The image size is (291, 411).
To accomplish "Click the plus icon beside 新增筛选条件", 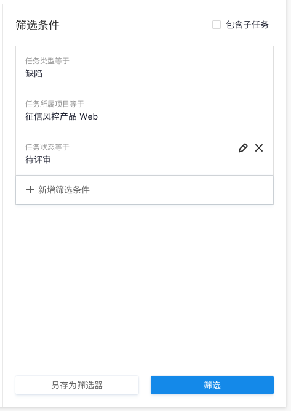I will click(x=30, y=190).
